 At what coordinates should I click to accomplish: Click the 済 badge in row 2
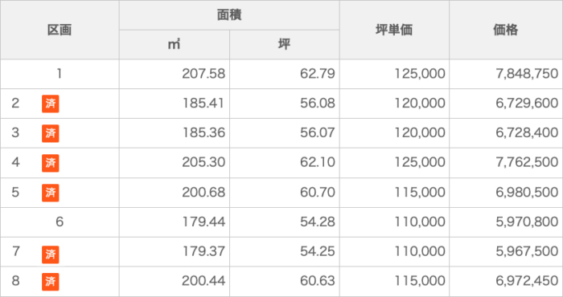click(x=50, y=104)
